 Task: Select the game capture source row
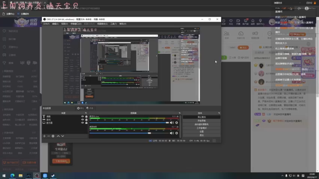[65, 120]
